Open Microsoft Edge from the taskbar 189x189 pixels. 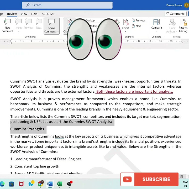click(2, 184)
